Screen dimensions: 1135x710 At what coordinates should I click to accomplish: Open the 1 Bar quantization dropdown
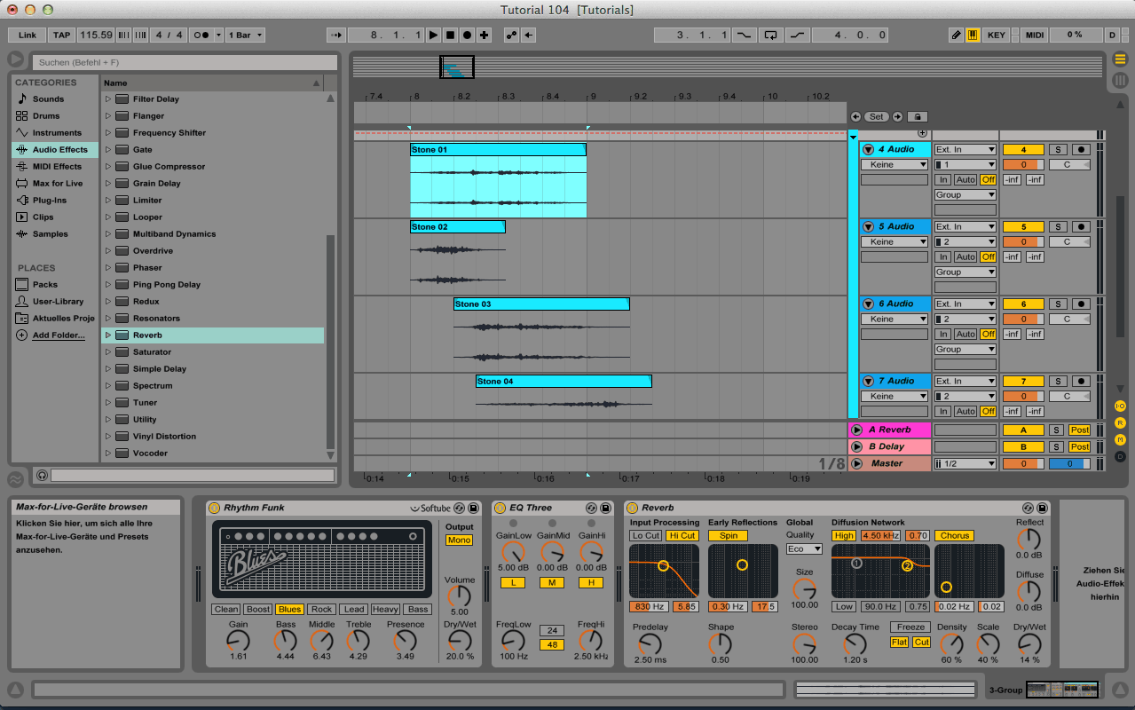[245, 35]
